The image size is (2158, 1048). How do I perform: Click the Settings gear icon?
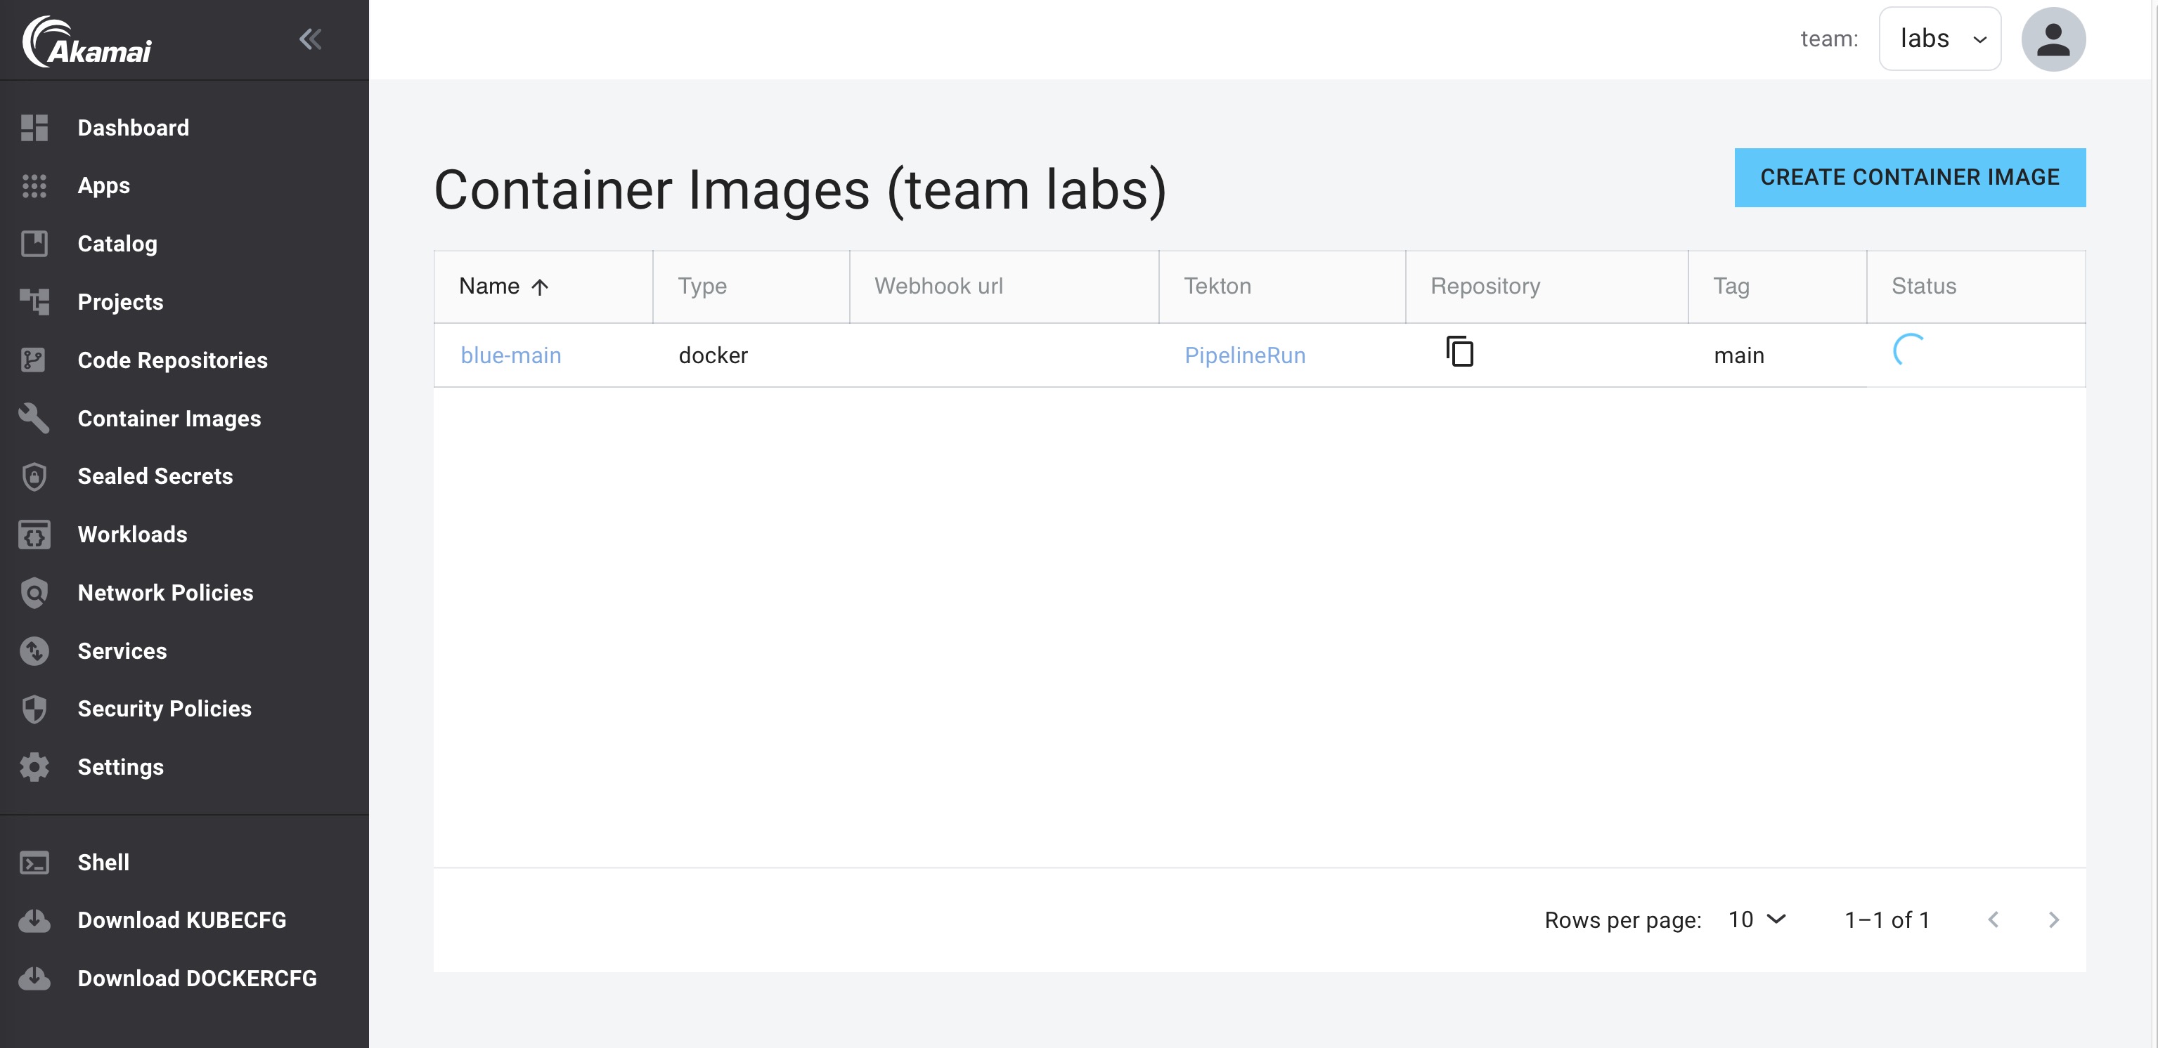34,767
